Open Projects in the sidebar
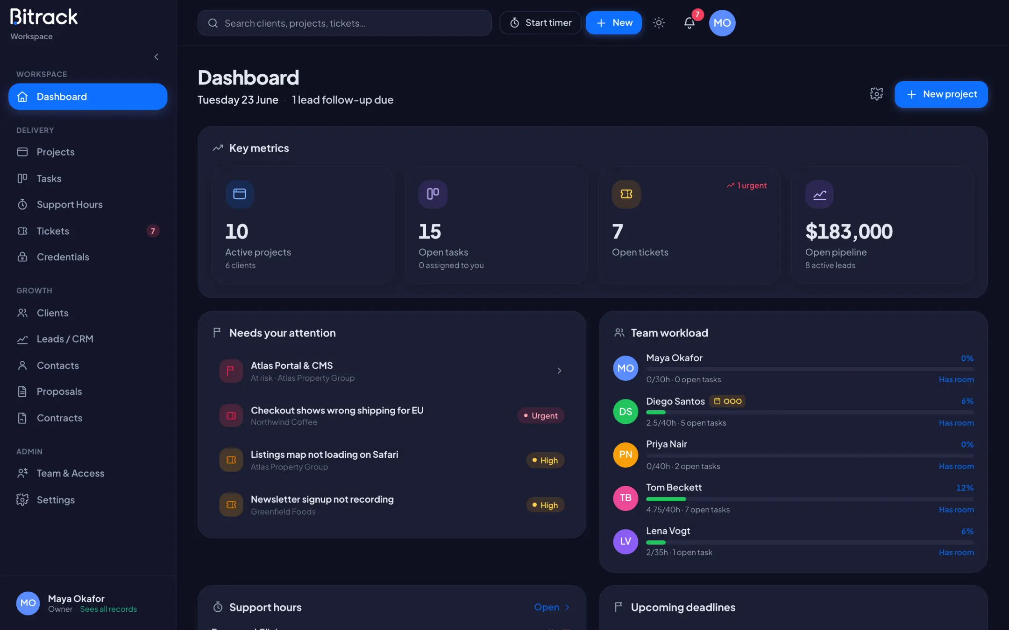The image size is (1009, 630). point(88,152)
